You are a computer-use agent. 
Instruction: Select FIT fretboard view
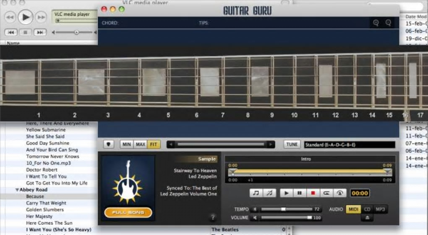click(x=154, y=144)
